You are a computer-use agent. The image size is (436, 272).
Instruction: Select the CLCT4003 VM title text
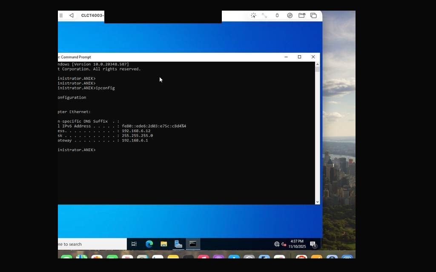[92, 16]
